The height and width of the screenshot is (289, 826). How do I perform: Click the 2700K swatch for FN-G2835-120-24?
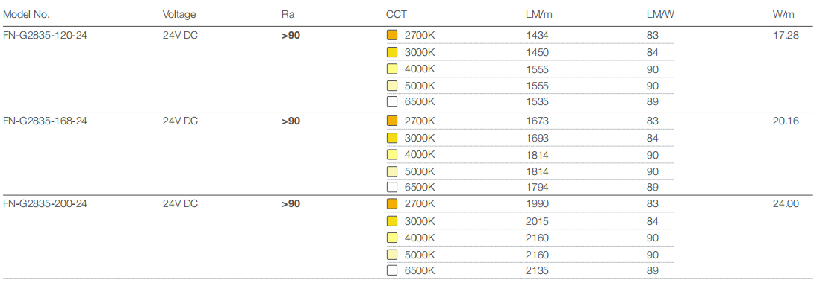click(391, 36)
